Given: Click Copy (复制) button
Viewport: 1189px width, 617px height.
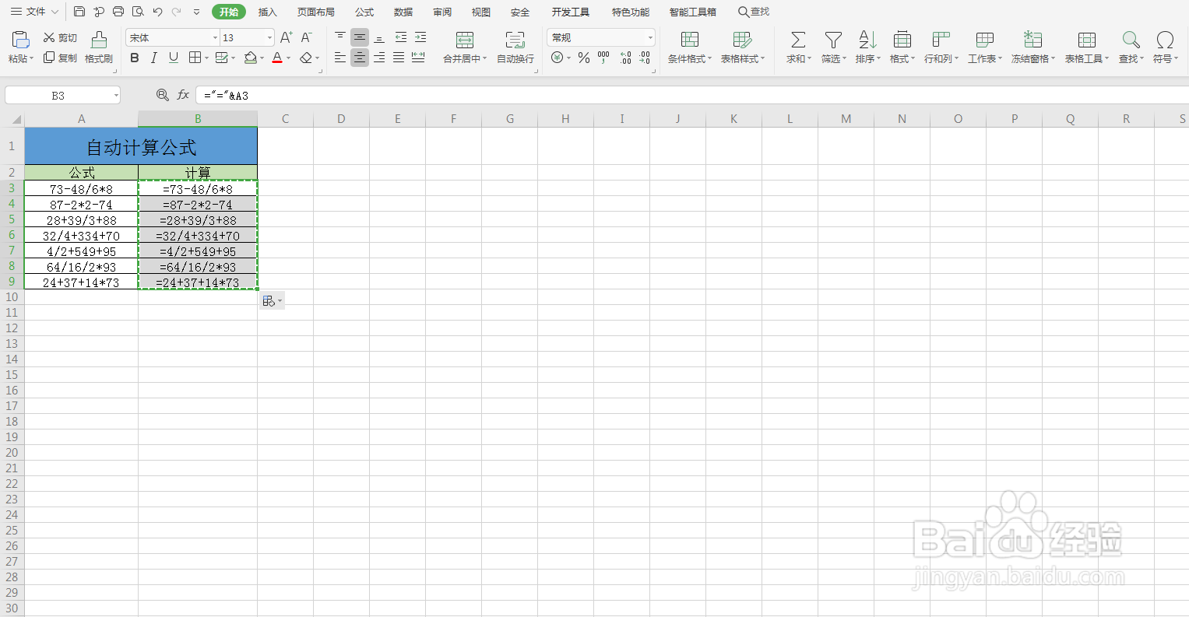Looking at the screenshot, I should pyautogui.click(x=60, y=58).
